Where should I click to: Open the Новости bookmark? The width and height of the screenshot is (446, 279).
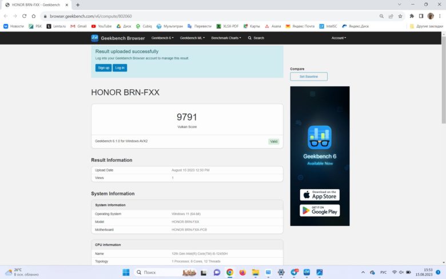[14, 26]
